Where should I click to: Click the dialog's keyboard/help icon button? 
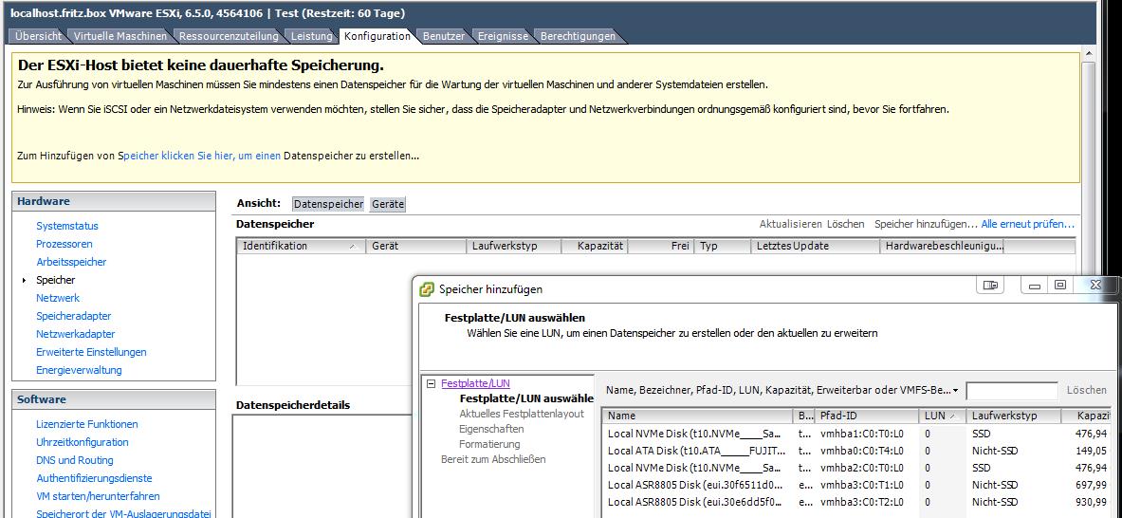[990, 285]
